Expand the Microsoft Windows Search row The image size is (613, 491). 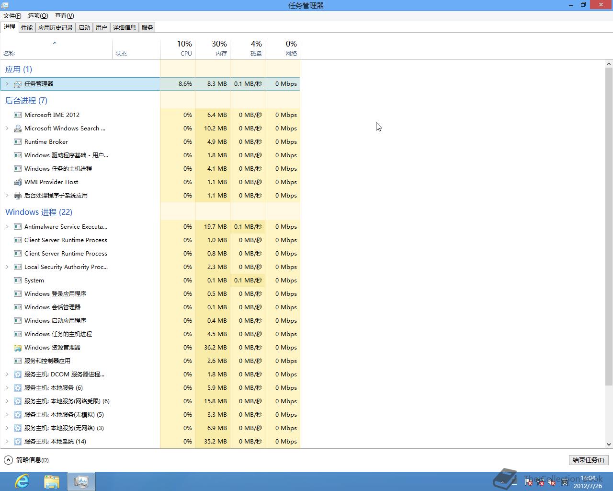[7, 129]
